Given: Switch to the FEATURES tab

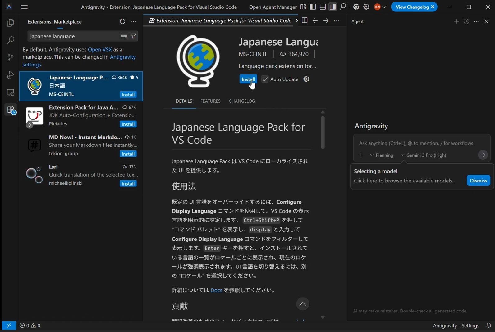Looking at the screenshot, I should click(x=210, y=101).
